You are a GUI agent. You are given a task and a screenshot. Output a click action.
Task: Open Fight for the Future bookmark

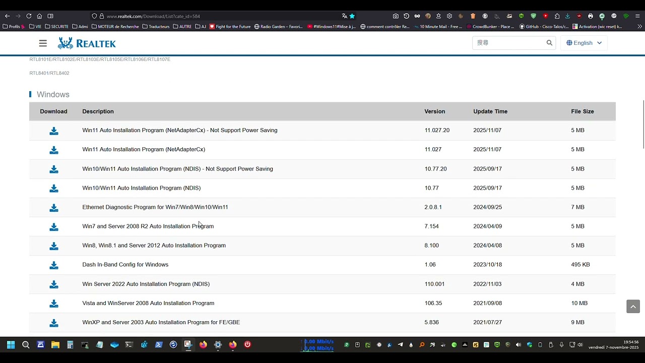[230, 27]
